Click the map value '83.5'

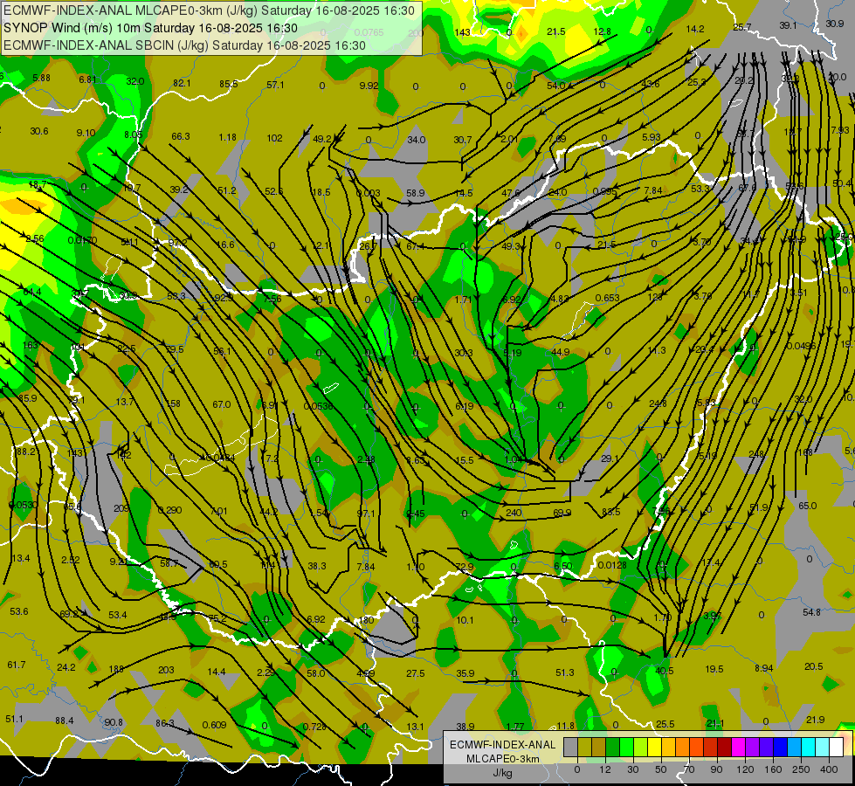coord(610,512)
